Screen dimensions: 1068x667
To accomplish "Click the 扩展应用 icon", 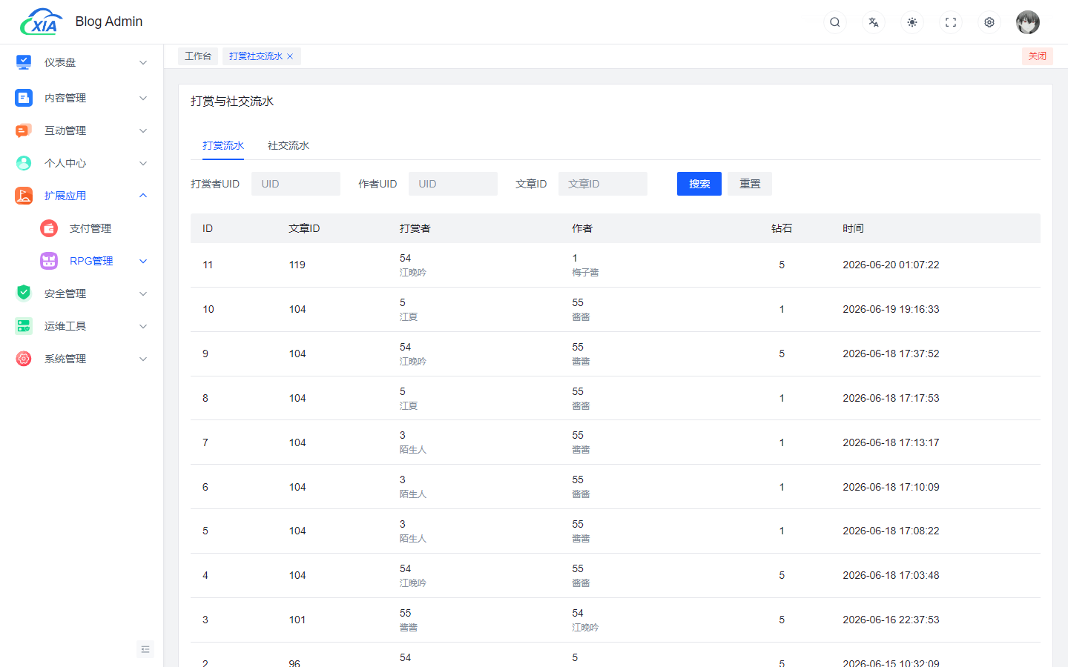I will [x=24, y=196].
